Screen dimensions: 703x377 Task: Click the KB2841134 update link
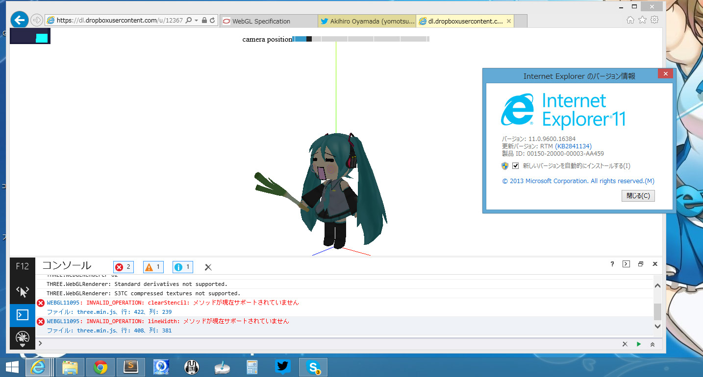[x=573, y=146]
